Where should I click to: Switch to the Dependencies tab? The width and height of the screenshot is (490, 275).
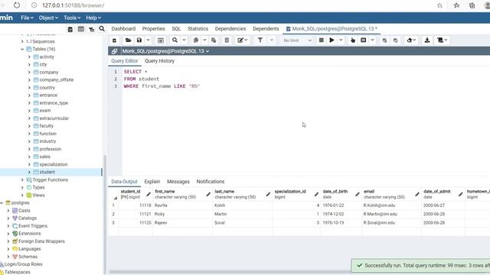pos(230,29)
